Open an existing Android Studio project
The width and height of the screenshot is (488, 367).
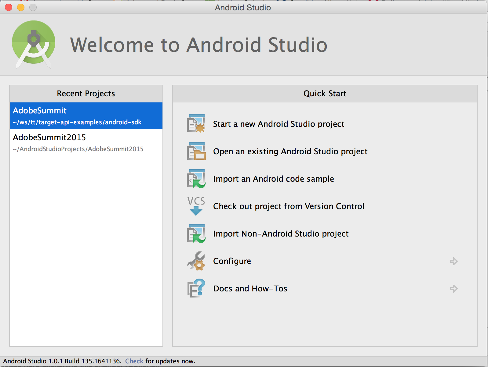[x=290, y=151]
